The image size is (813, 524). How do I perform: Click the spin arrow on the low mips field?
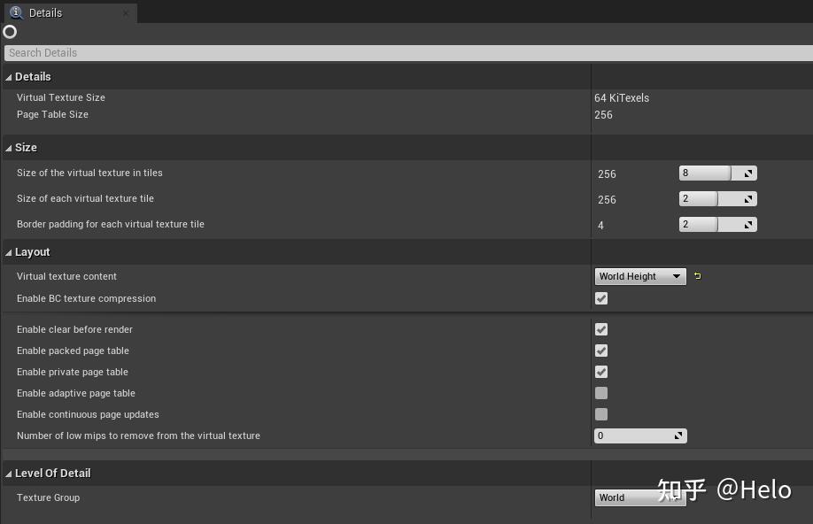coord(678,435)
